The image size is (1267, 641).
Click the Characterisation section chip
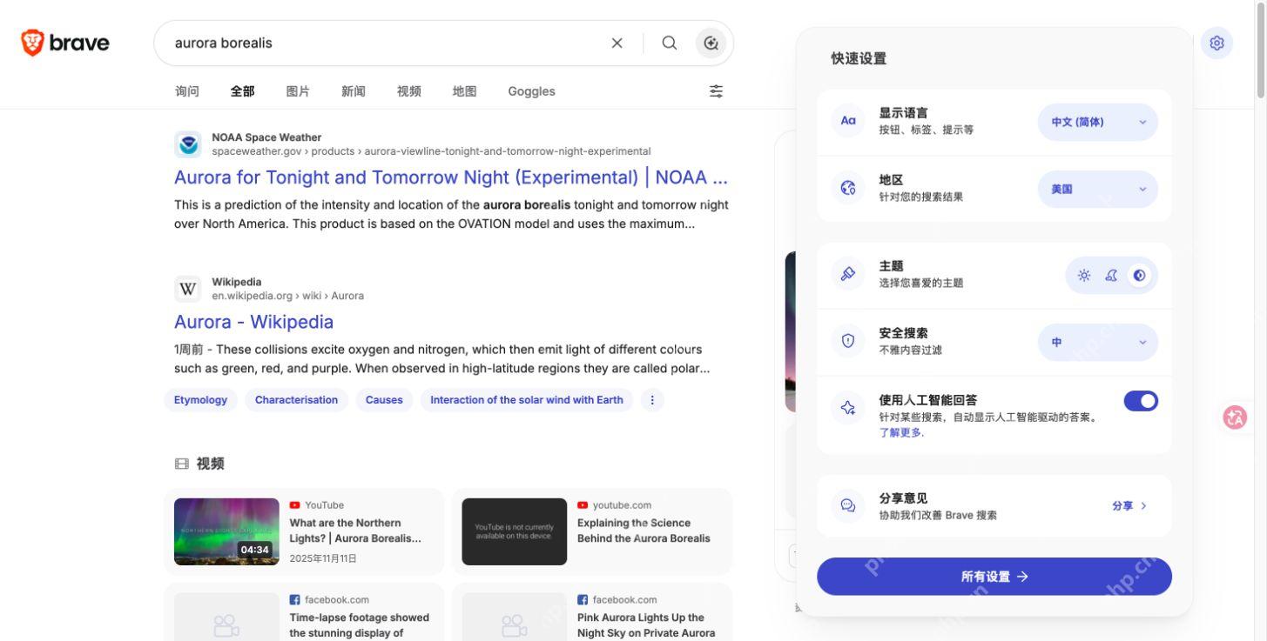tap(296, 400)
